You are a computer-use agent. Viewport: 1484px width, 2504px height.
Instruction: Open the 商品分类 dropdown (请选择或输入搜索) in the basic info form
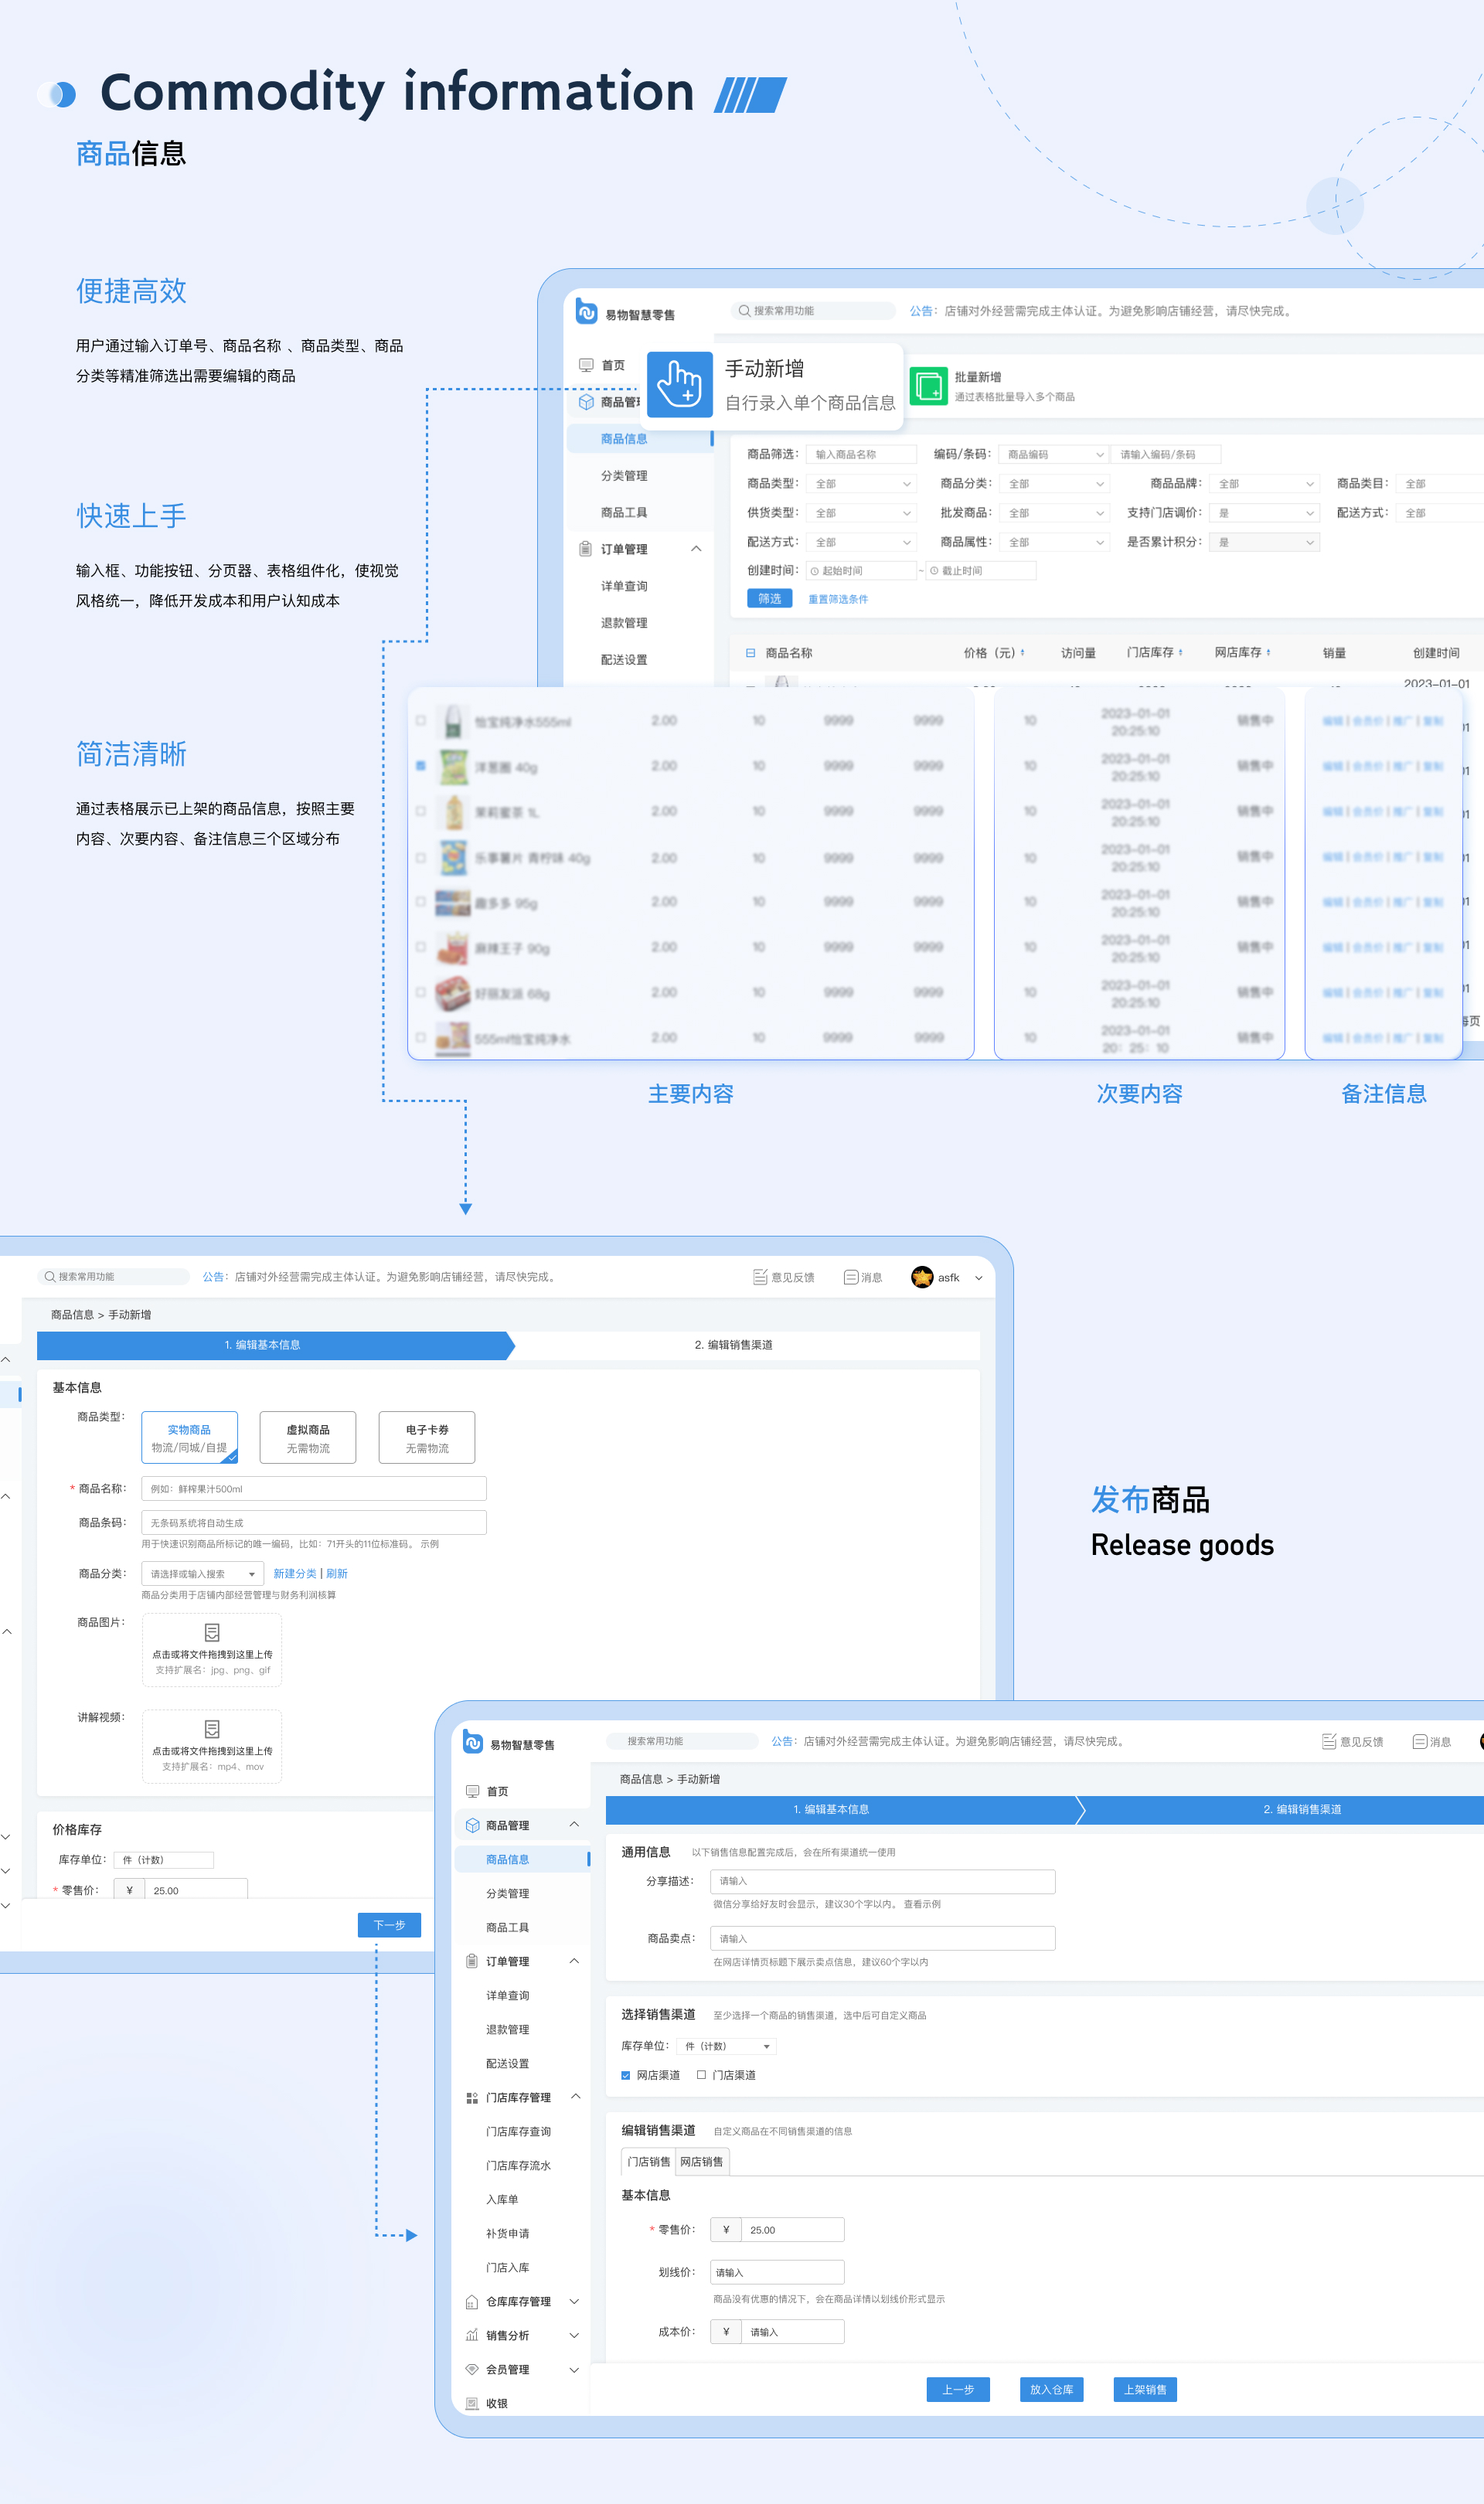click(202, 1574)
